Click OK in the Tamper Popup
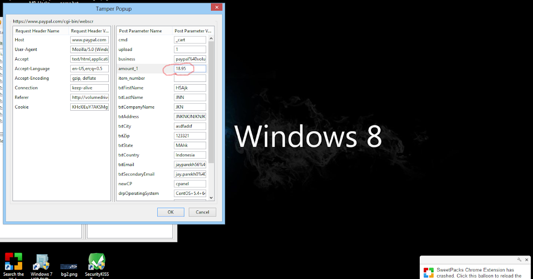Viewport: 533px width, 279px height. (x=171, y=212)
